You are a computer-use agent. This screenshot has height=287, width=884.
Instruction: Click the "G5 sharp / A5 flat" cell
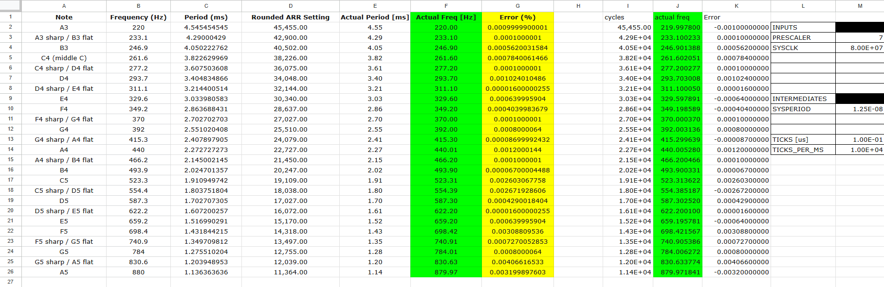click(x=64, y=262)
